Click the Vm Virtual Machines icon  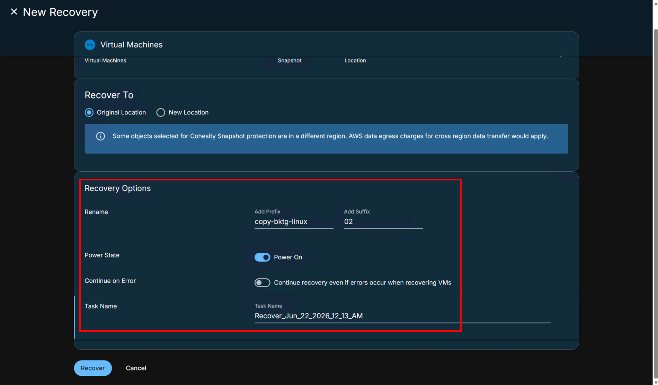tap(90, 45)
